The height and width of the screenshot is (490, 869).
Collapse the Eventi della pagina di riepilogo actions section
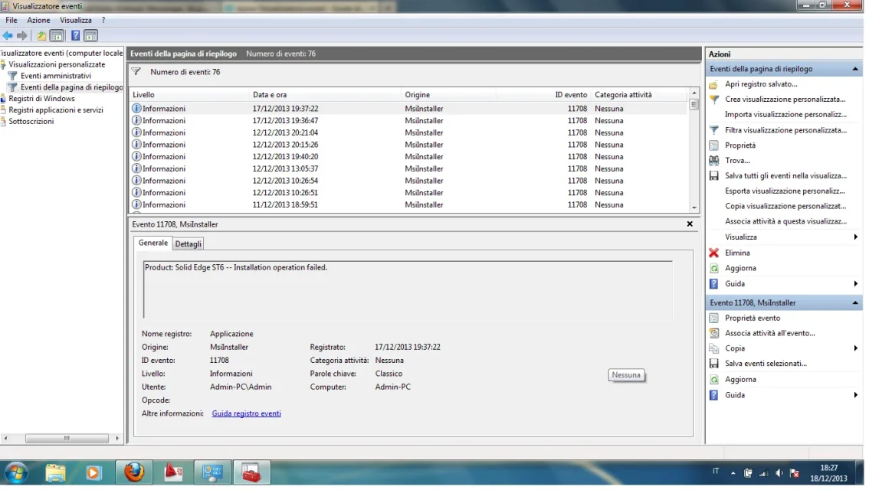[x=855, y=69]
